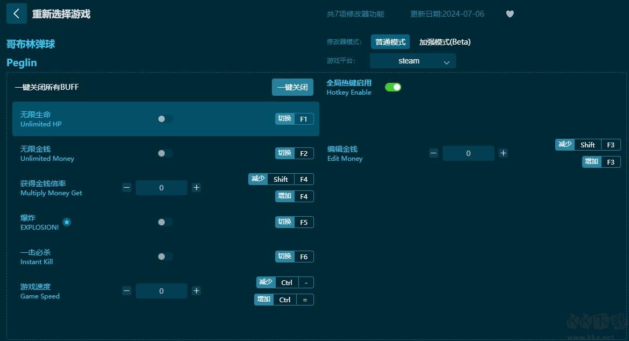Click the Peglin game title
Viewport: 629px width, 341px height.
point(22,63)
